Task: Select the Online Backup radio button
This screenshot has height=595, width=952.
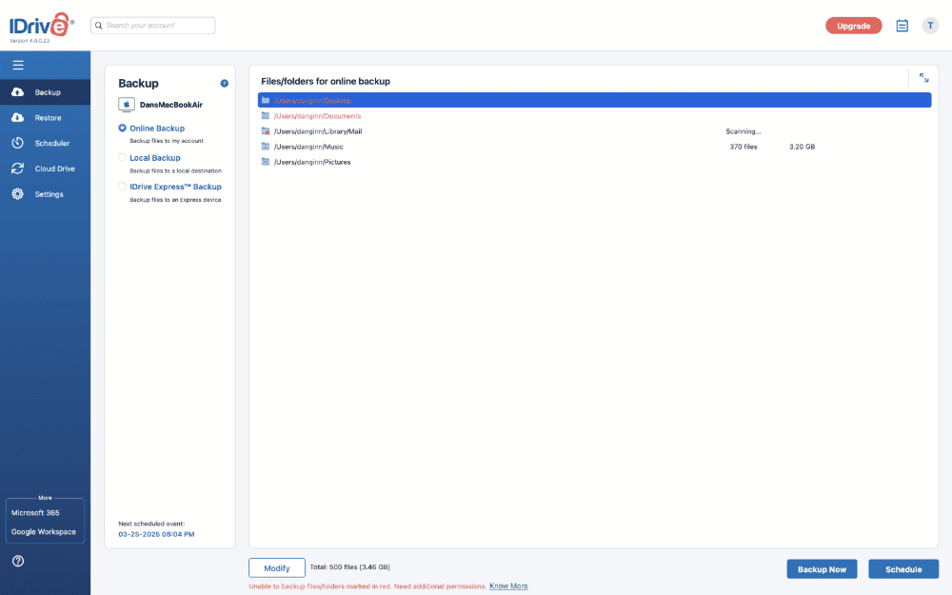Action: [122, 129]
